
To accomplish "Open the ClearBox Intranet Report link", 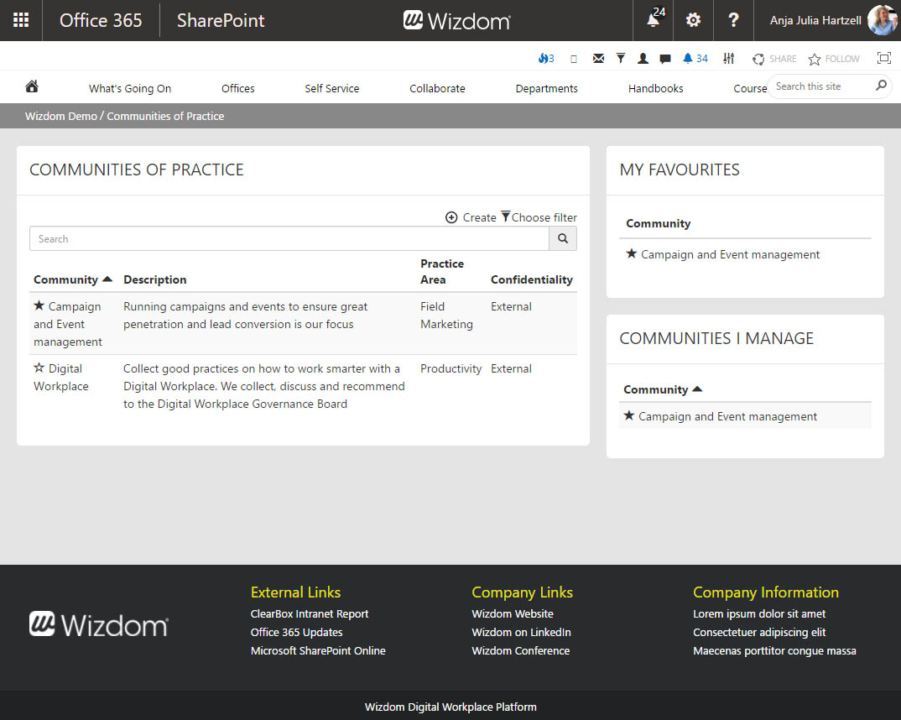I will (310, 613).
